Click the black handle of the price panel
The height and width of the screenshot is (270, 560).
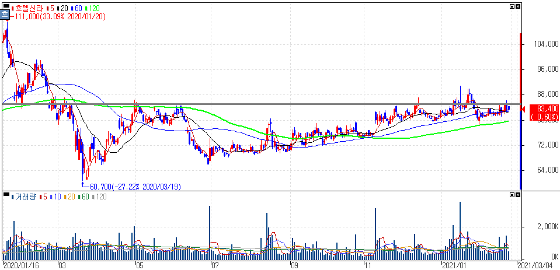coord(6,6)
